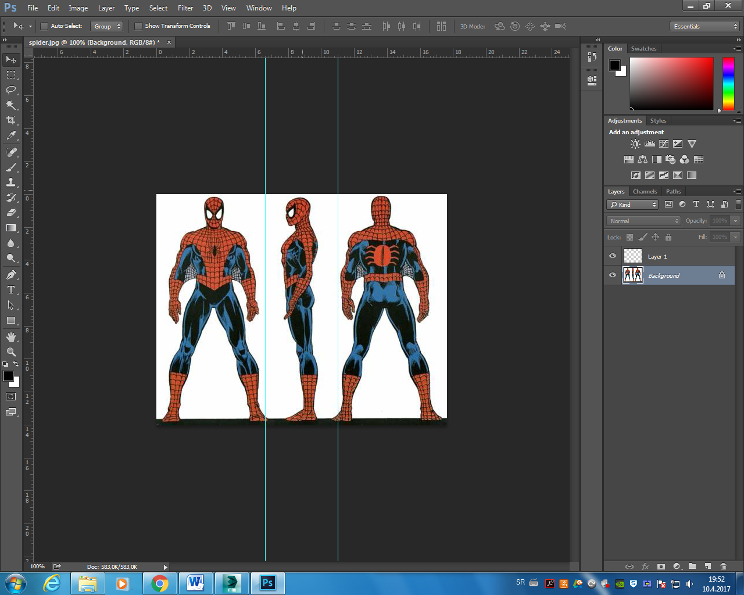Select the Horizontal Type tool

11,290
